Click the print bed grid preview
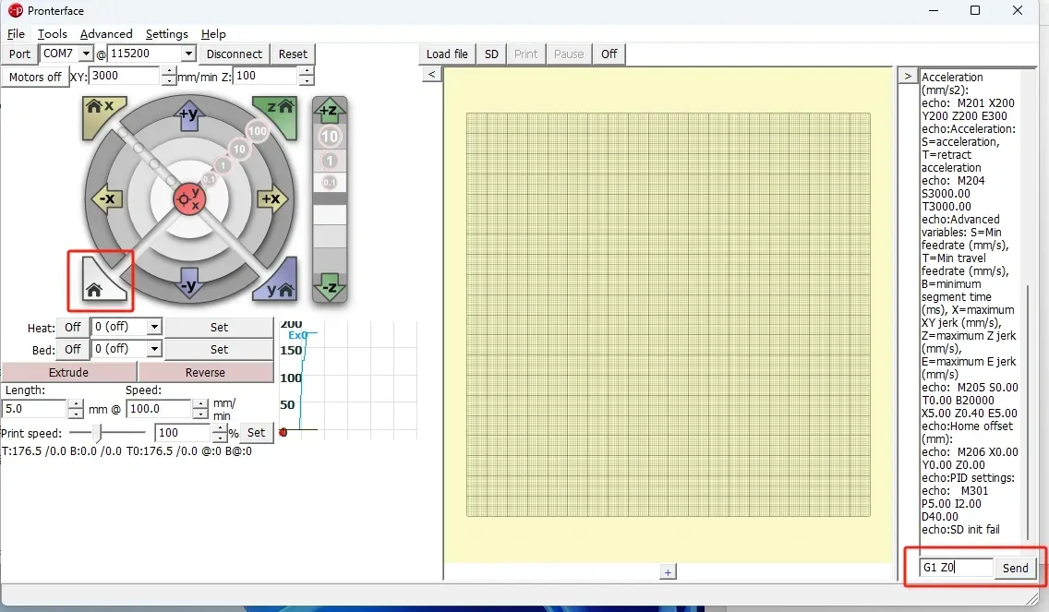The width and height of the screenshot is (1049, 612). click(669, 315)
